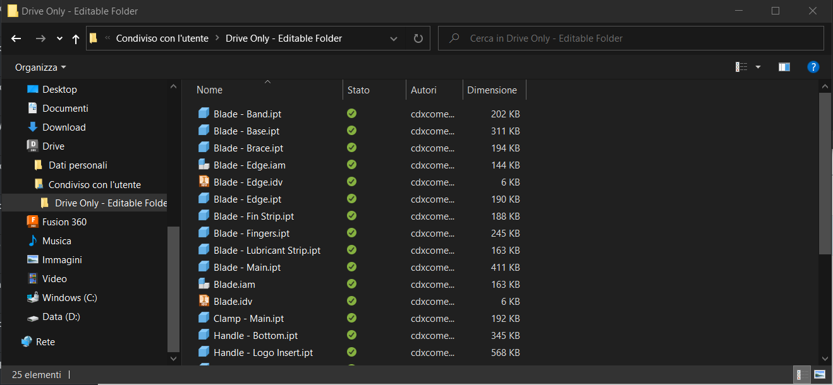Expand the recent locations dropdown arrow

coord(59,38)
